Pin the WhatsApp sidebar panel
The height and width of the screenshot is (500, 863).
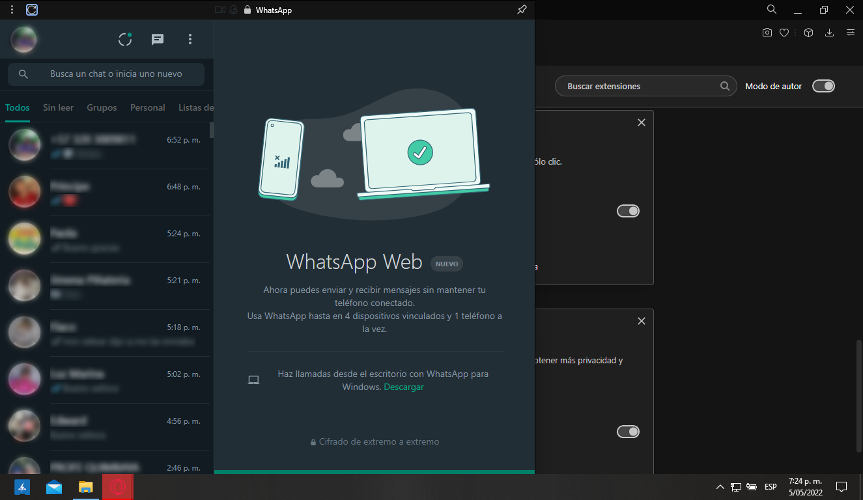click(x=522, y=10)
